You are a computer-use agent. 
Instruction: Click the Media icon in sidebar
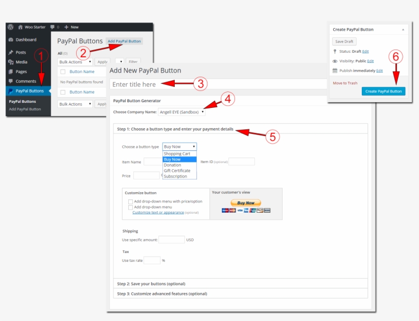click(x=11, y=62)
